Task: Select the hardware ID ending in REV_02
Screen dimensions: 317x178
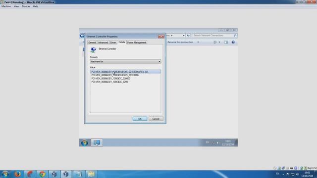Action: (x=125, y=72)
